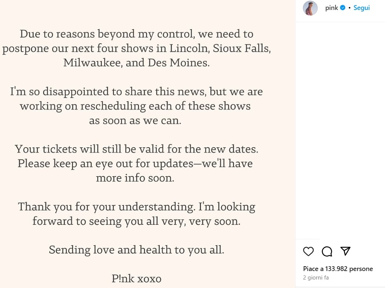Screen dimensions: 385x288
Task: Click the blue verified badge beside pink
Action: click(x=343, y=8)
